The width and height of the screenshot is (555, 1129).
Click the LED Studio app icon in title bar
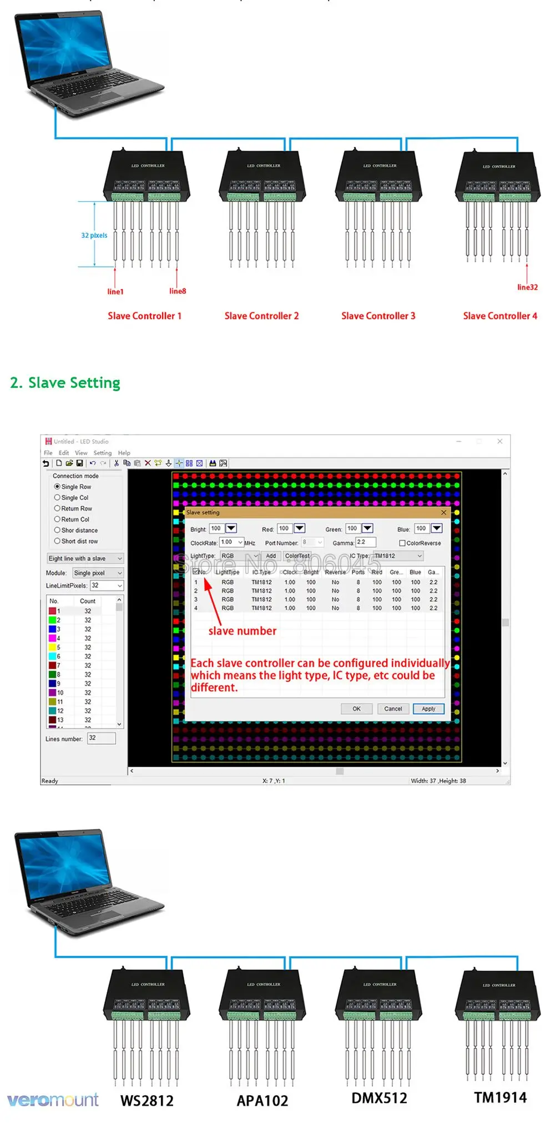(x=48, y=441)
